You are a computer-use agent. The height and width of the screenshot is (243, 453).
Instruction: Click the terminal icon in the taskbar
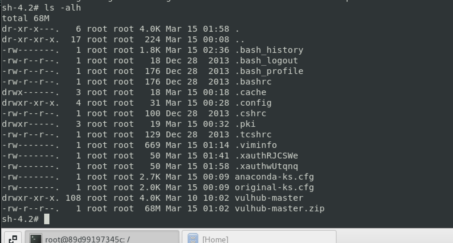(36, 239)
